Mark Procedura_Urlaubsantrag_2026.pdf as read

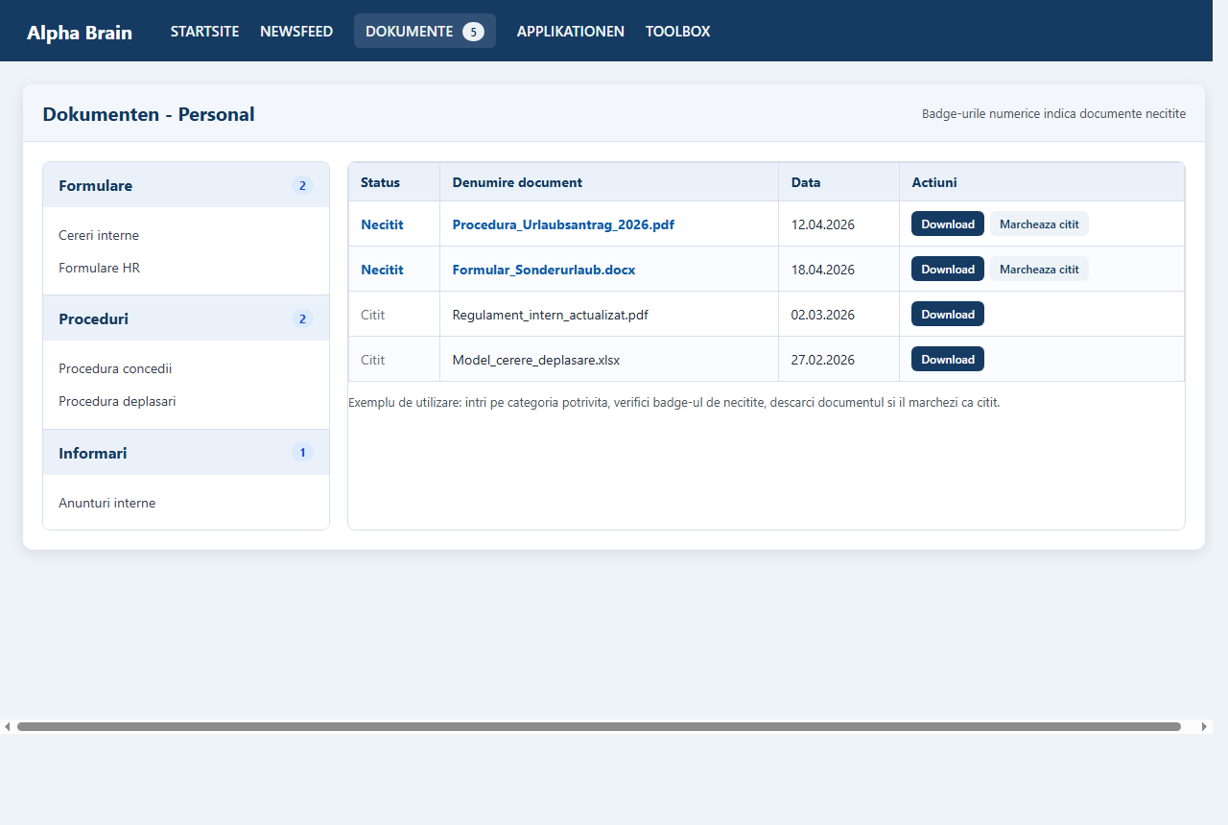coord(1039,224)
